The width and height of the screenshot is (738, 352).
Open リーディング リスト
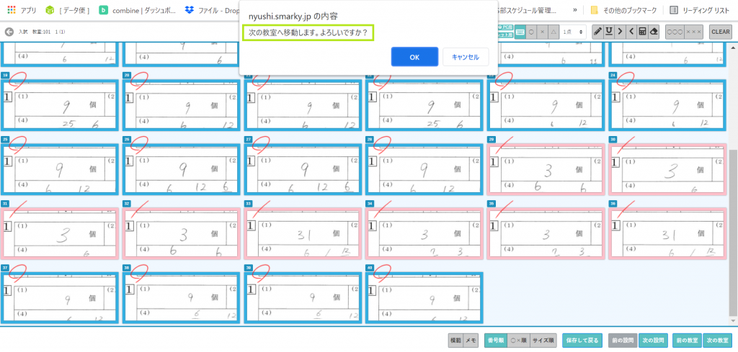698,10
